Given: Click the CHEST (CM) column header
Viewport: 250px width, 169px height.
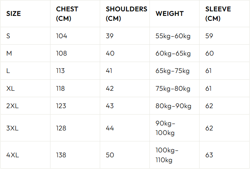Looking at the screenshot, I should point(67,14).
